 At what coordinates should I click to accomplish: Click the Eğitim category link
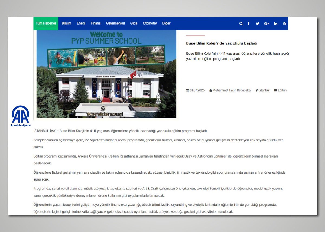[x=282, y=90]
